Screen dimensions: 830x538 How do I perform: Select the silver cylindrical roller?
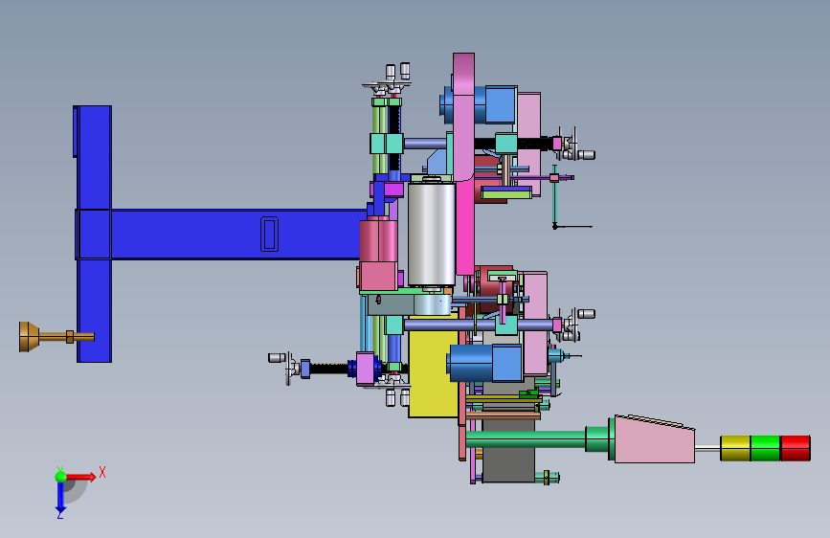[x=432, y=234]
